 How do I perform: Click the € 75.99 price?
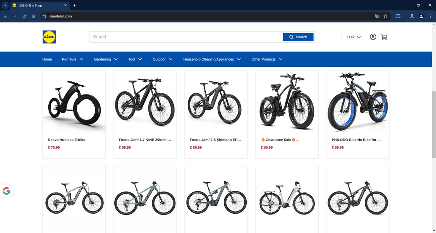[54, 147]
